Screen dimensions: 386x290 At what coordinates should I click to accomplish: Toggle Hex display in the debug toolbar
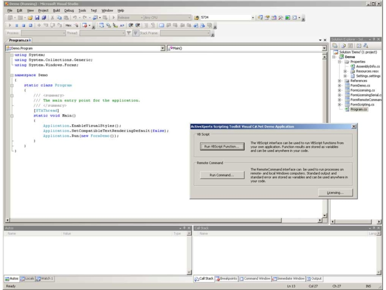[x=69, y=25]
